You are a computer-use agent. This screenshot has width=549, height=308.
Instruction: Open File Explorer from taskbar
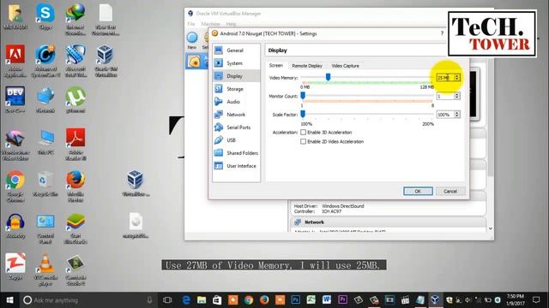click(202, 299)
